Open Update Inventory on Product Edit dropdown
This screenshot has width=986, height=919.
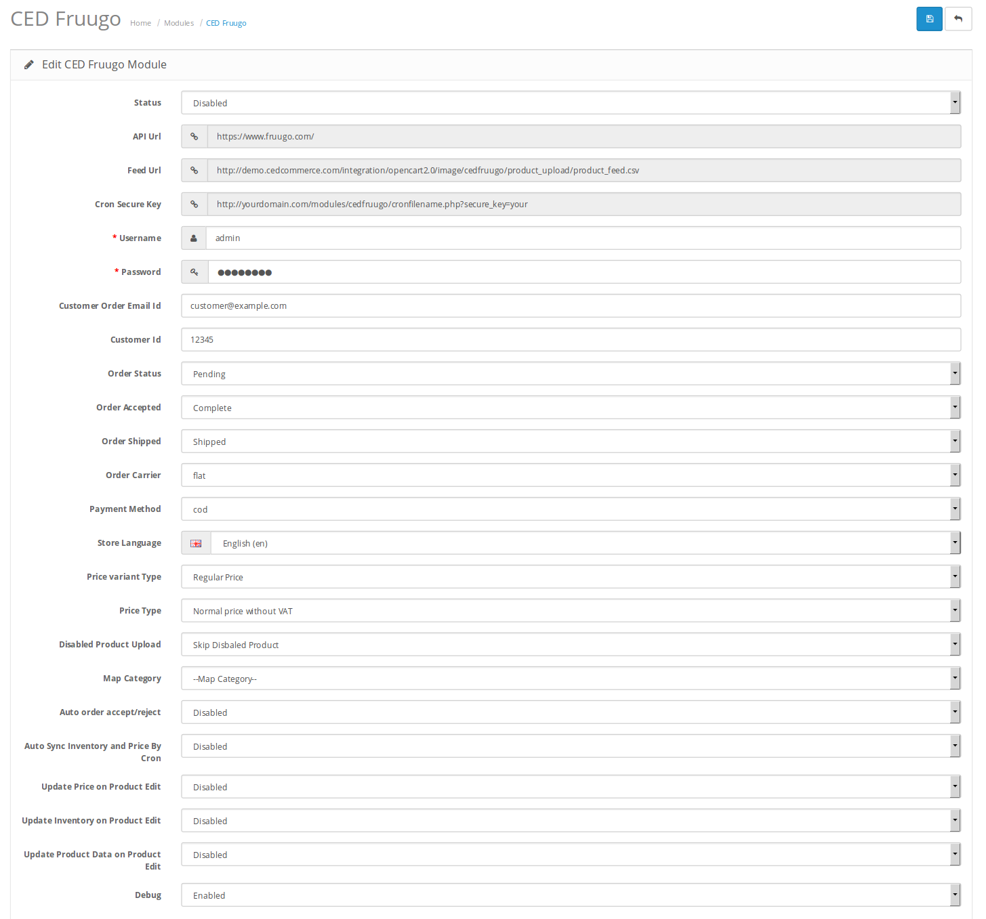tap(571, 820)
